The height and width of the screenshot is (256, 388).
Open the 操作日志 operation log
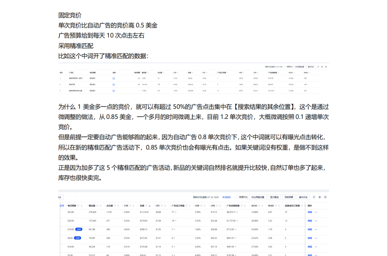point(304,197)
